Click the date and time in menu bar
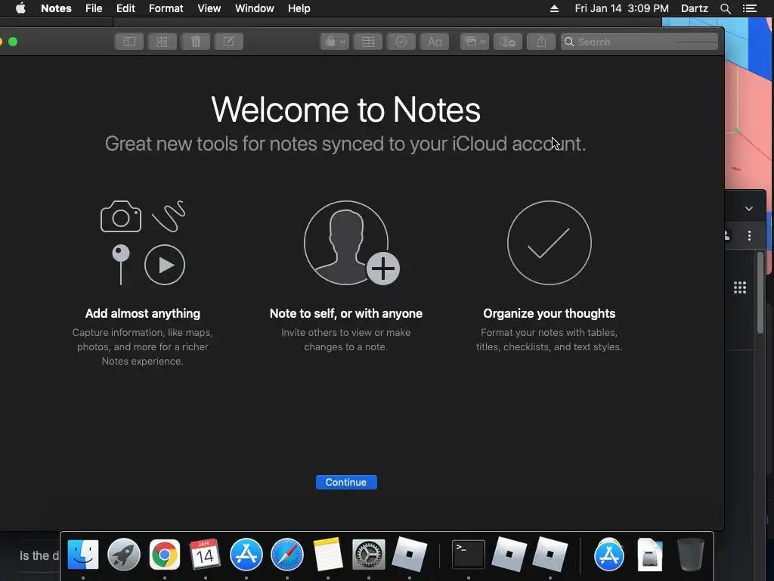The width and height of the screenshot is (774, 581). pyautogui.click(x=622, y=8)
